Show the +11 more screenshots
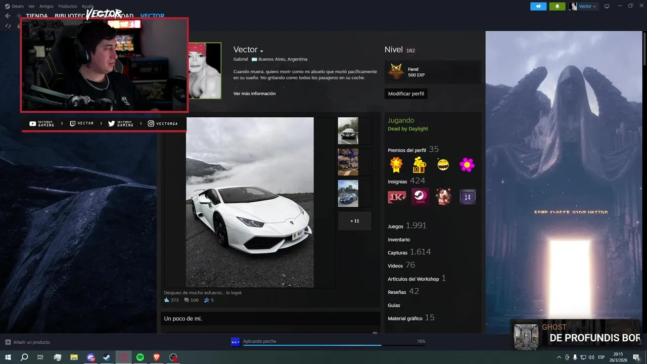The image size is (647, 364). (354, 221)
